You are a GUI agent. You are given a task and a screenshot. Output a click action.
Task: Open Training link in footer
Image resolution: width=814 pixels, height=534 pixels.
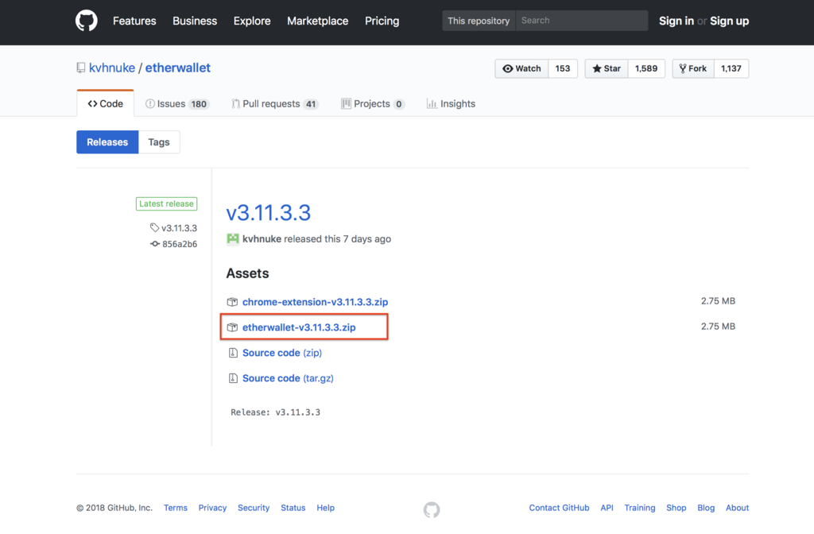(x=640, y=508)
